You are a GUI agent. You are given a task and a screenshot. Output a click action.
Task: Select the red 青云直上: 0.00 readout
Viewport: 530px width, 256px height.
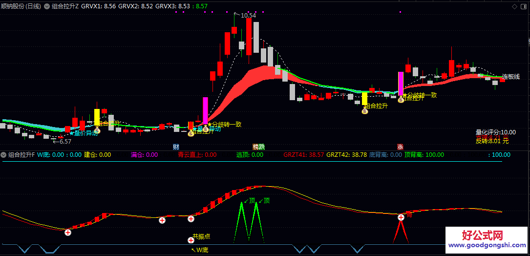pos(197,155)
